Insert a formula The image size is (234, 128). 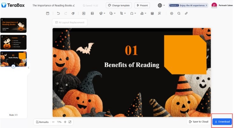click(160, 13)
